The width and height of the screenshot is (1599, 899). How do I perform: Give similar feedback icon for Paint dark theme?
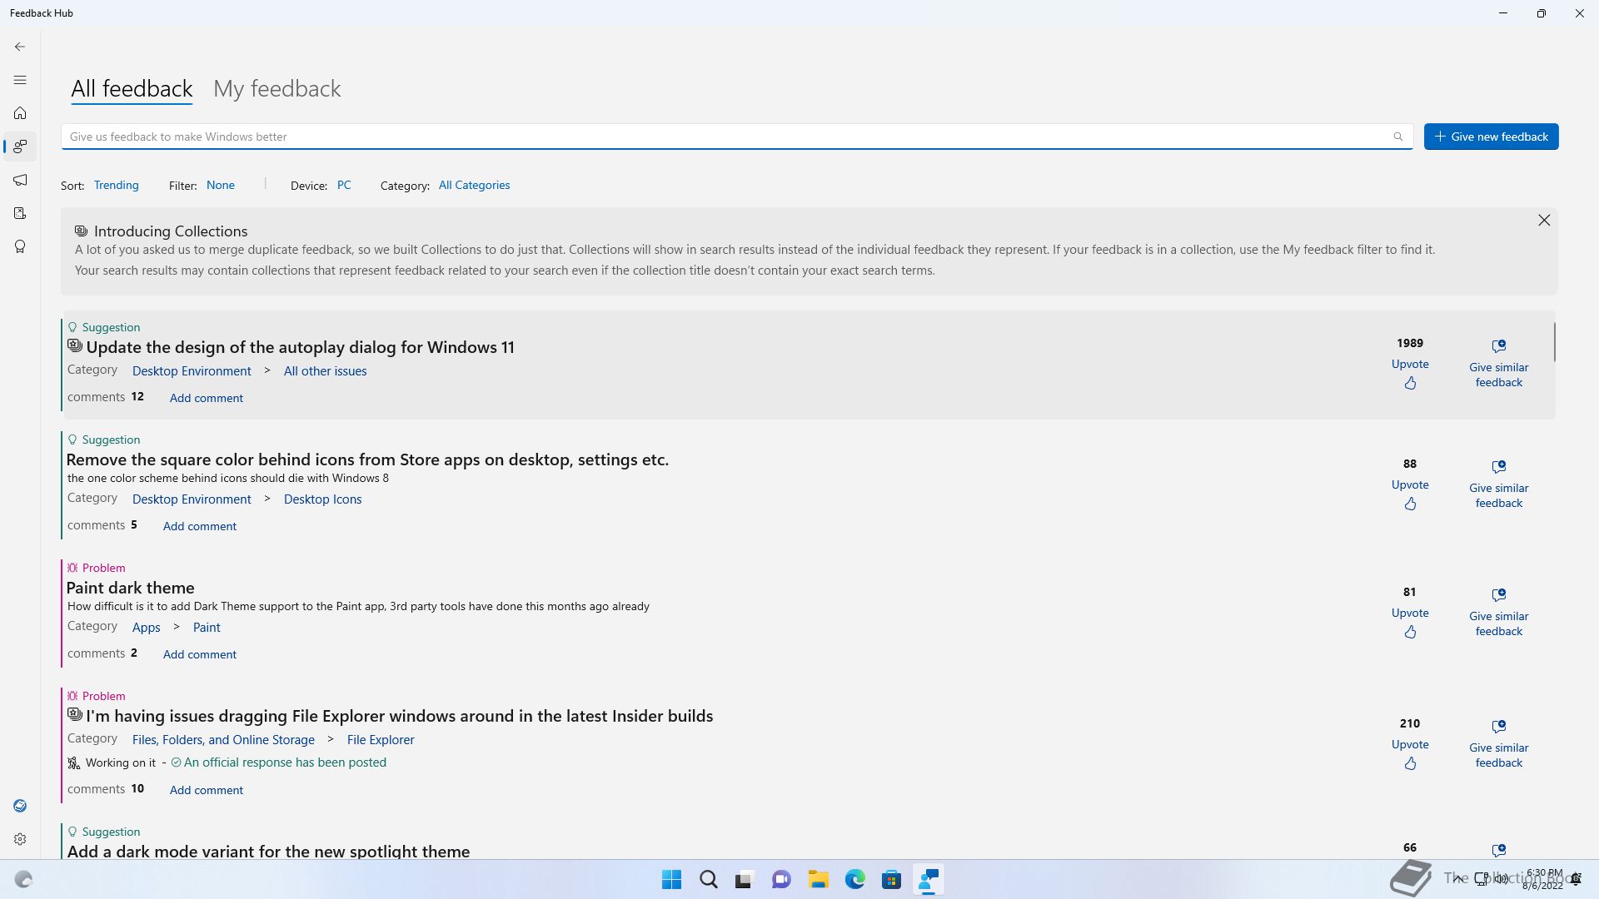[x=1499, y=594]
